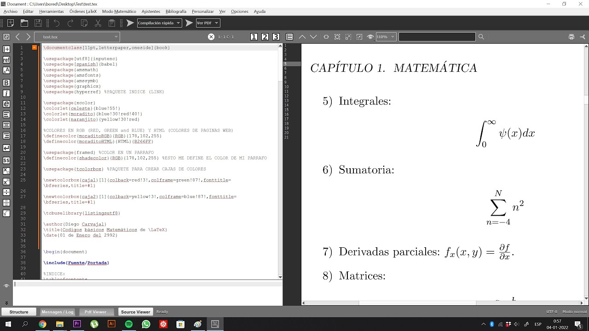This screenshot has width=589, height=331.
Task: Redo the last edit
Action: [x=70, y=23]
